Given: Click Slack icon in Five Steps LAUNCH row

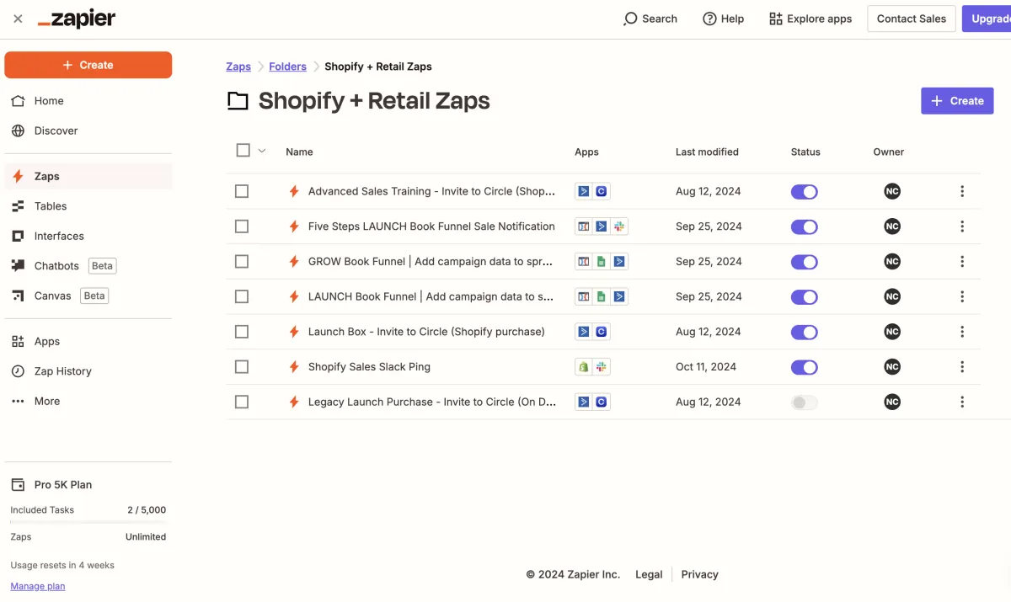Looking at the screenshot, I should (620, 226).
